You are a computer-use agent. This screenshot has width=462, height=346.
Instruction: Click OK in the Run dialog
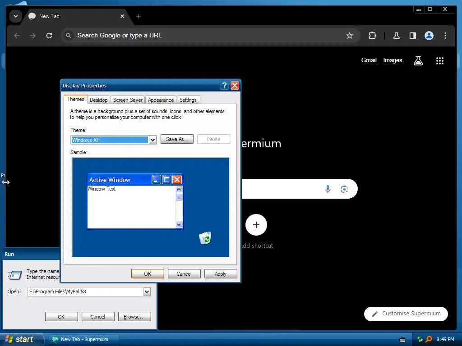61,317
